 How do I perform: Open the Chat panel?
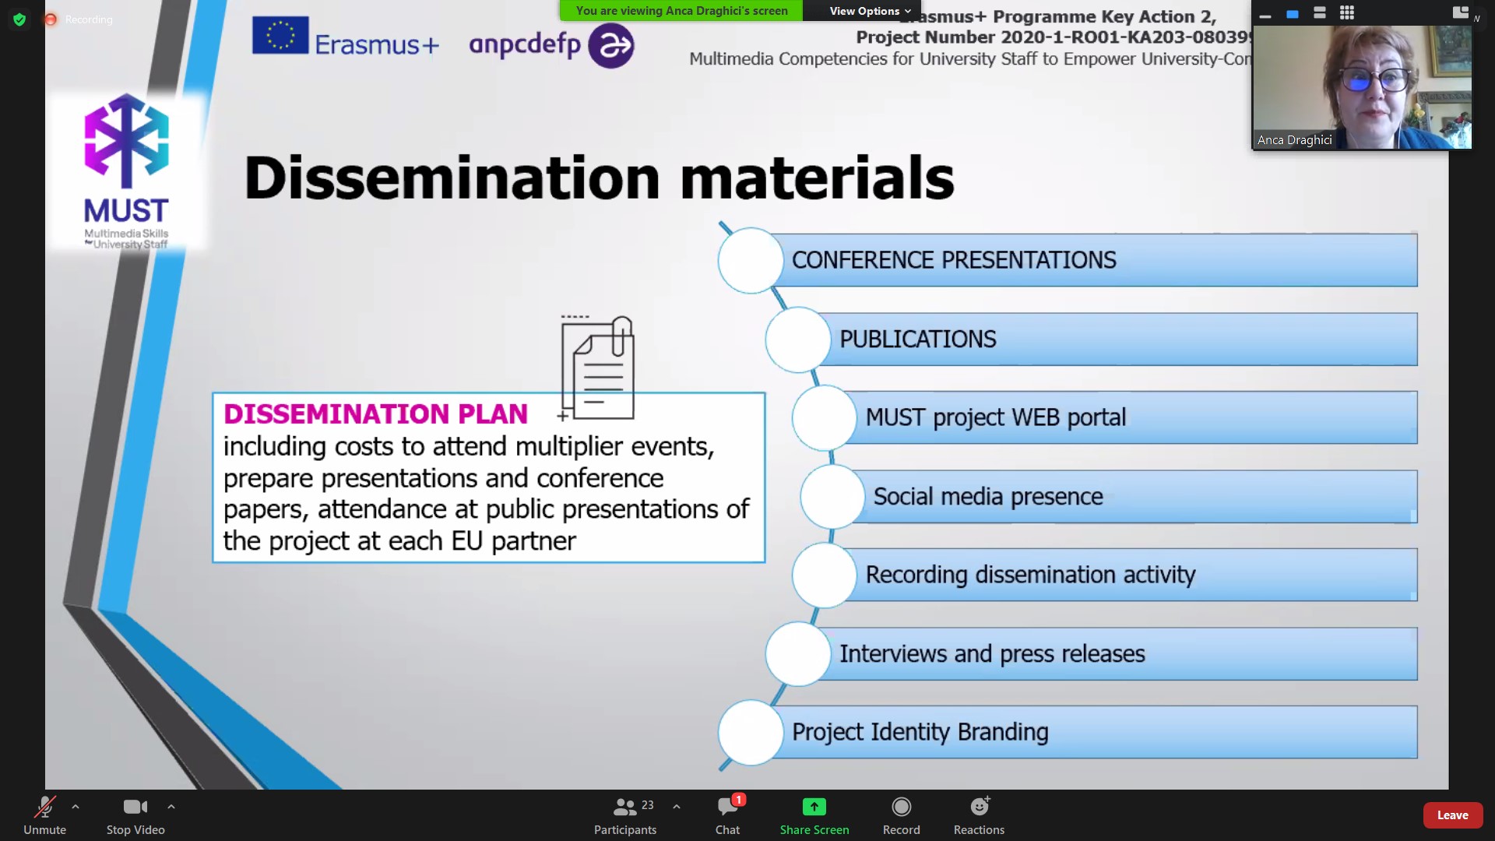[727, 815]
